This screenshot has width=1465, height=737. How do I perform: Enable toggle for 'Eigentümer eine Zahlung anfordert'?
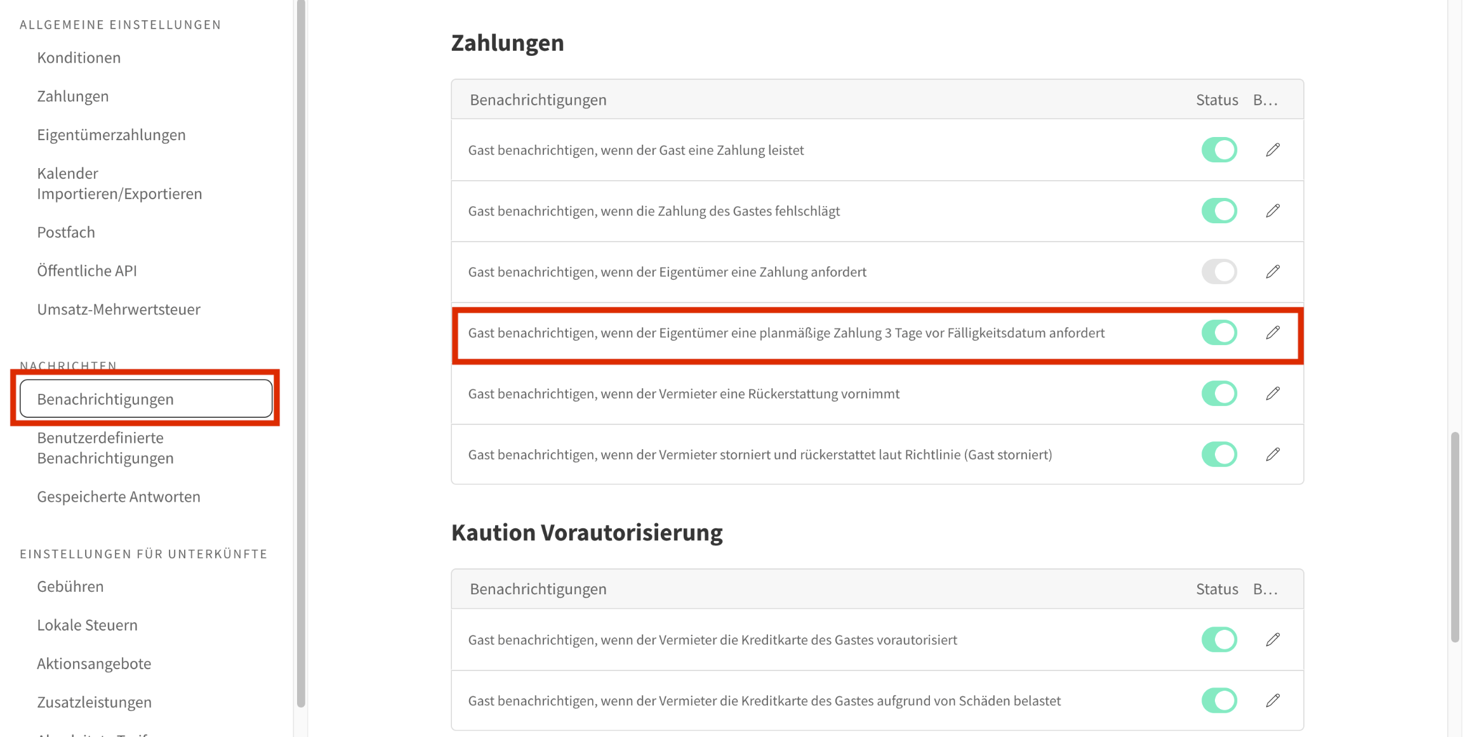point(1219,272)
